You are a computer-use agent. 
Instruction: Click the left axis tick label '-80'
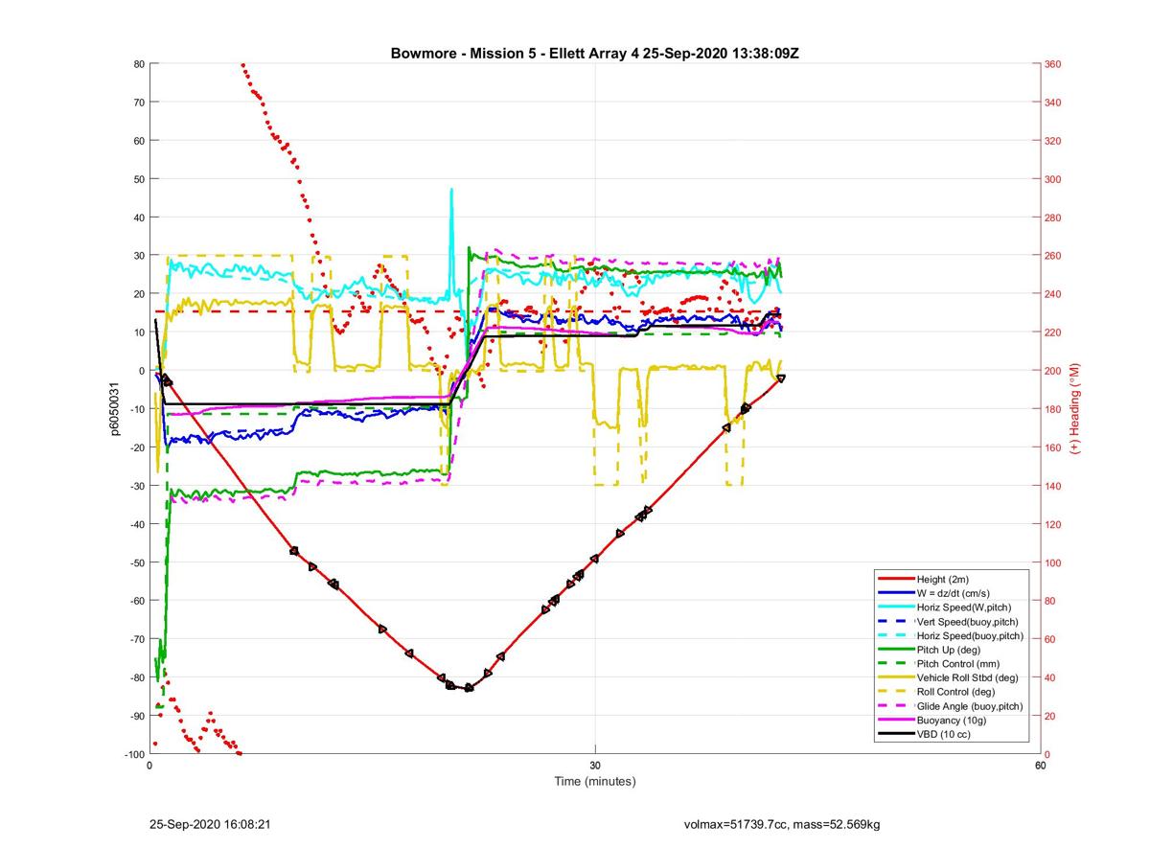tap(136, 677)
